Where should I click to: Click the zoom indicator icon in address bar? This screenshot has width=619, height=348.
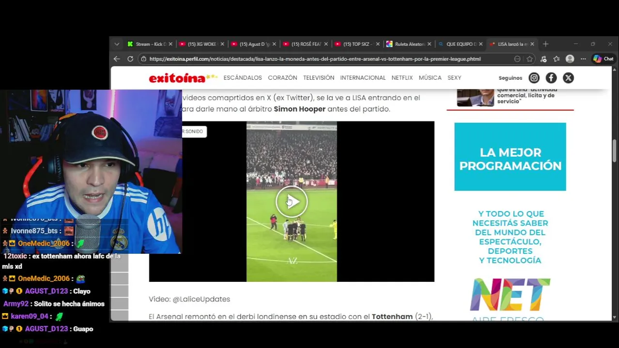click(x=517, y=59)
